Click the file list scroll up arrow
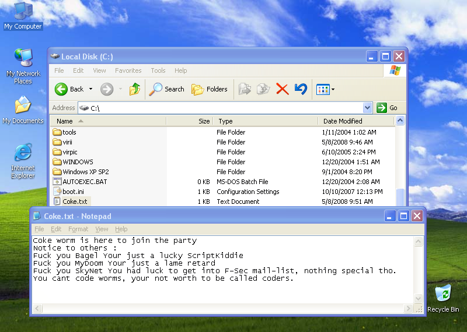467x332 pixels. point(400,121)
